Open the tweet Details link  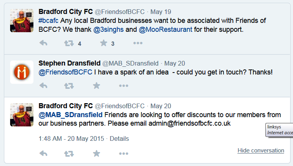[x=119, y=138]
